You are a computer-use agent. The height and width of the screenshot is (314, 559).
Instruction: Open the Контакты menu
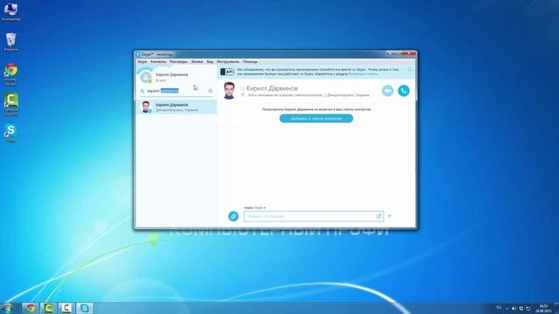click(x=158, y=62)
